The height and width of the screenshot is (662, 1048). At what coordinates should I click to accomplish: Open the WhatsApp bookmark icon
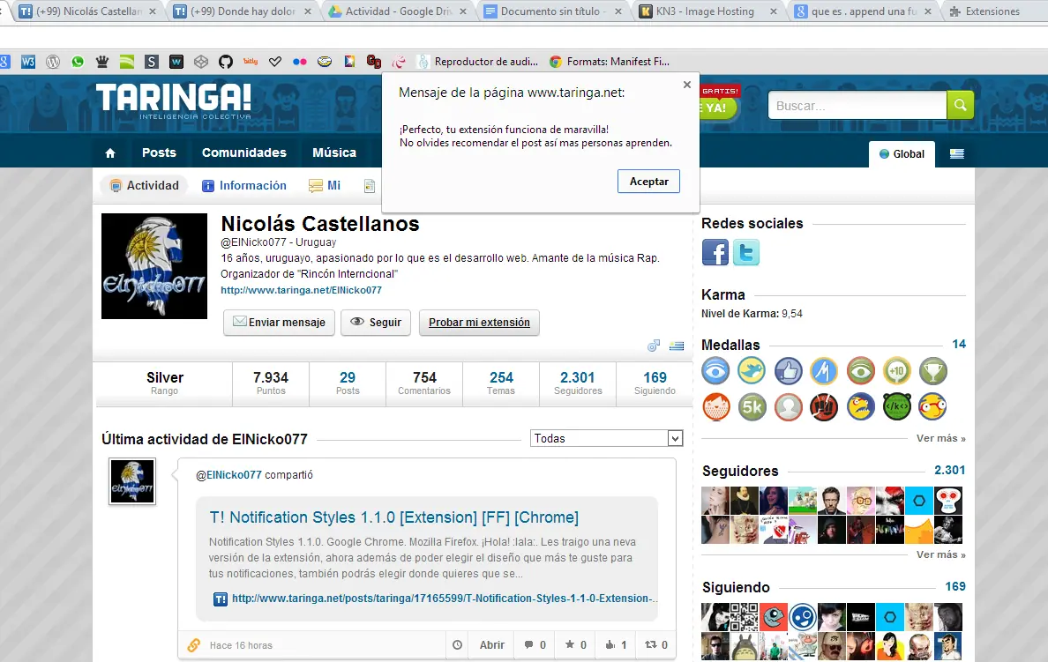click(x=78, y=62)
